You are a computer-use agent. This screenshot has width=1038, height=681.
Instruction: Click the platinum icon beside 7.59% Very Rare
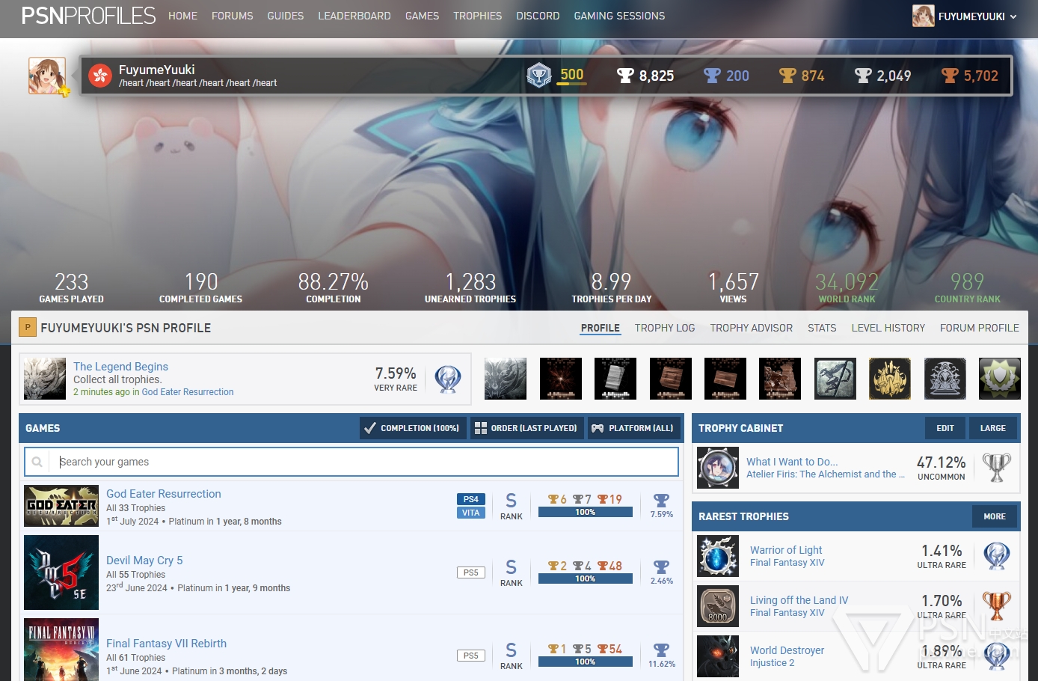coord(448,379)
